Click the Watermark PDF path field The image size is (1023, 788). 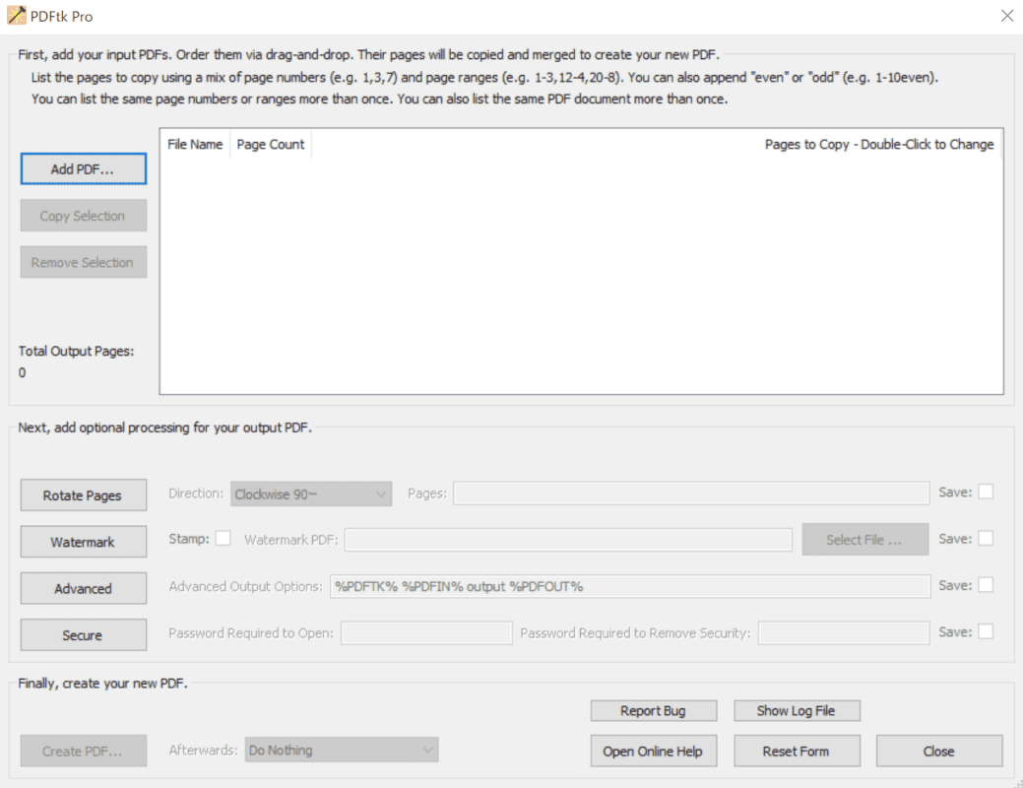568,540
